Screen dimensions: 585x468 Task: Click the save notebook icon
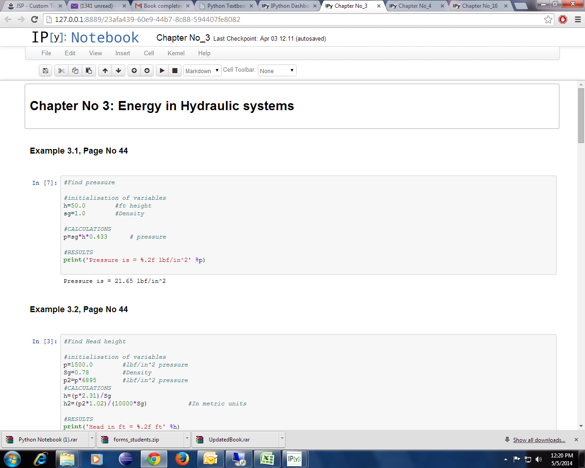pos(45,70)
